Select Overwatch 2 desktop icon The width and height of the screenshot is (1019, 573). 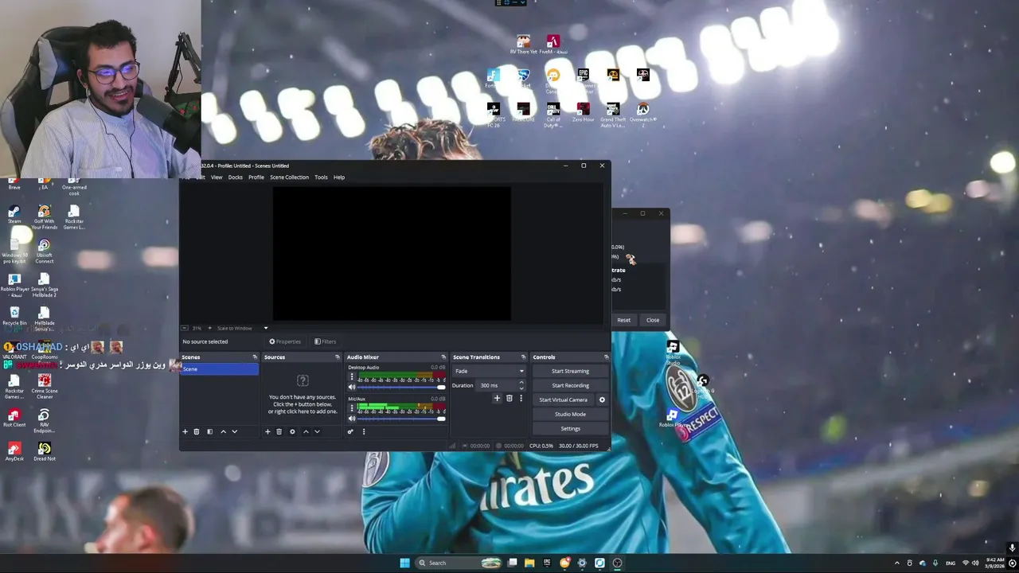pos(642,115)
